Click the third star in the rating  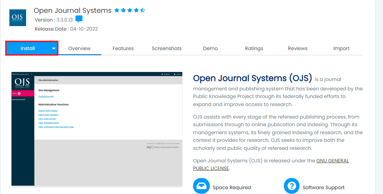[130, 10]
